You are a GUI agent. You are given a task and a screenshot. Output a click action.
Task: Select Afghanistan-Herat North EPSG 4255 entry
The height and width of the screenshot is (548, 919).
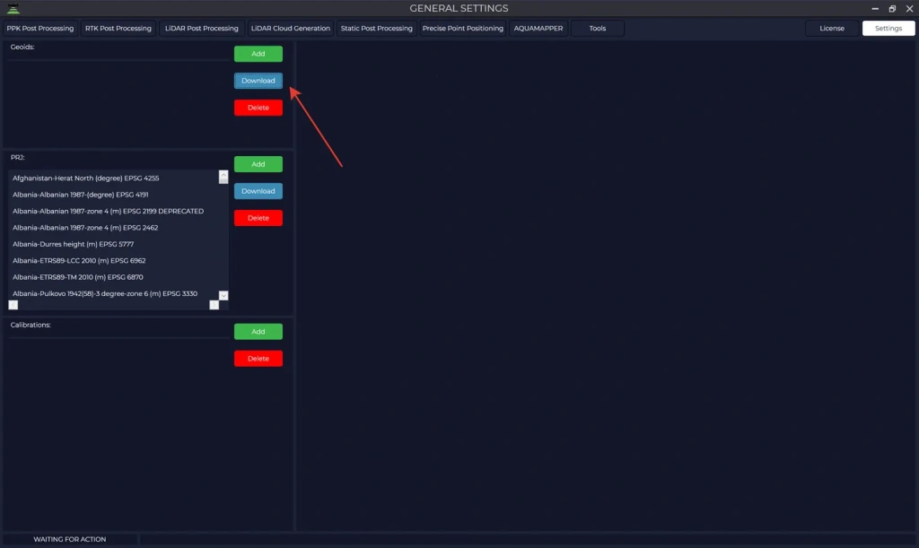[x=86, y=178]
